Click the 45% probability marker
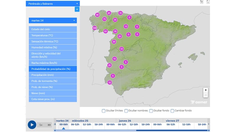236x132 pixels. 109,13
